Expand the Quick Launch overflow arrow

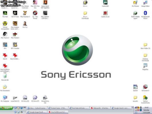tap(25, 107)
